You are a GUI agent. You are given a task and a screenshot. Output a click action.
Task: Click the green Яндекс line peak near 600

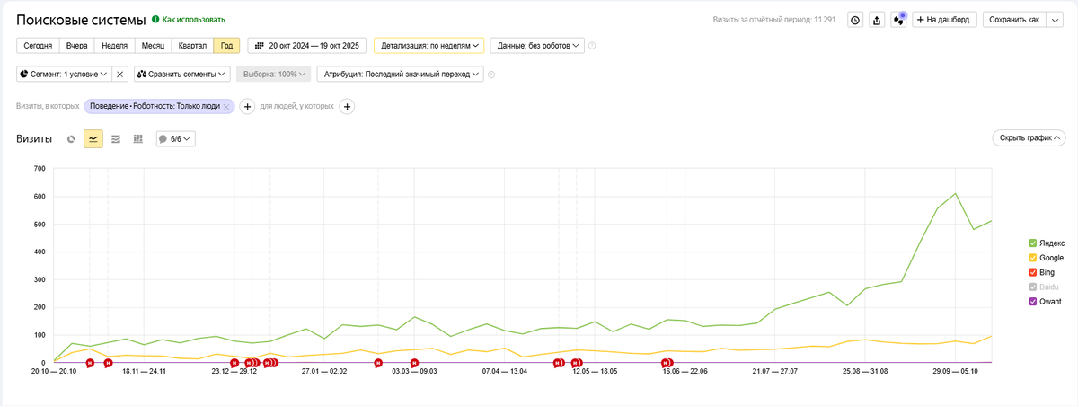point(956,193)
